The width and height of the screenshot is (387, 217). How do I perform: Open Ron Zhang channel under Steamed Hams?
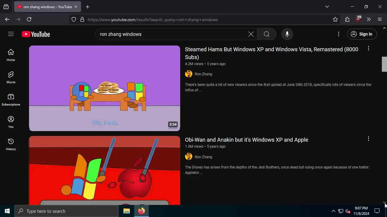pyautogui.click(x=203, y=74)
